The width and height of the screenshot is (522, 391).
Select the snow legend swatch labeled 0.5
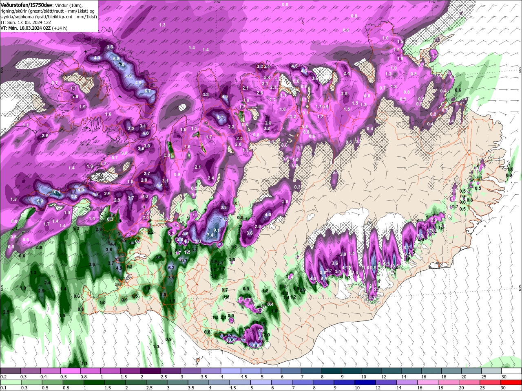(70, 371)
